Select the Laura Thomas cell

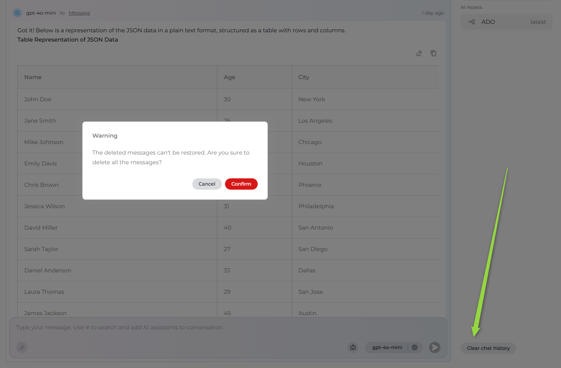(x=117, y=292)
